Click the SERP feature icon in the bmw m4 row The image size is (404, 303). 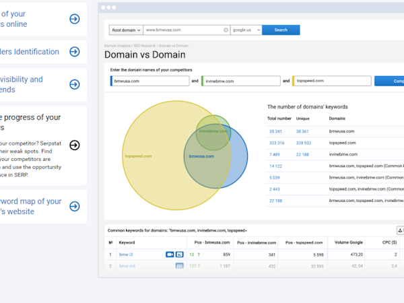(x=179, y=266)
